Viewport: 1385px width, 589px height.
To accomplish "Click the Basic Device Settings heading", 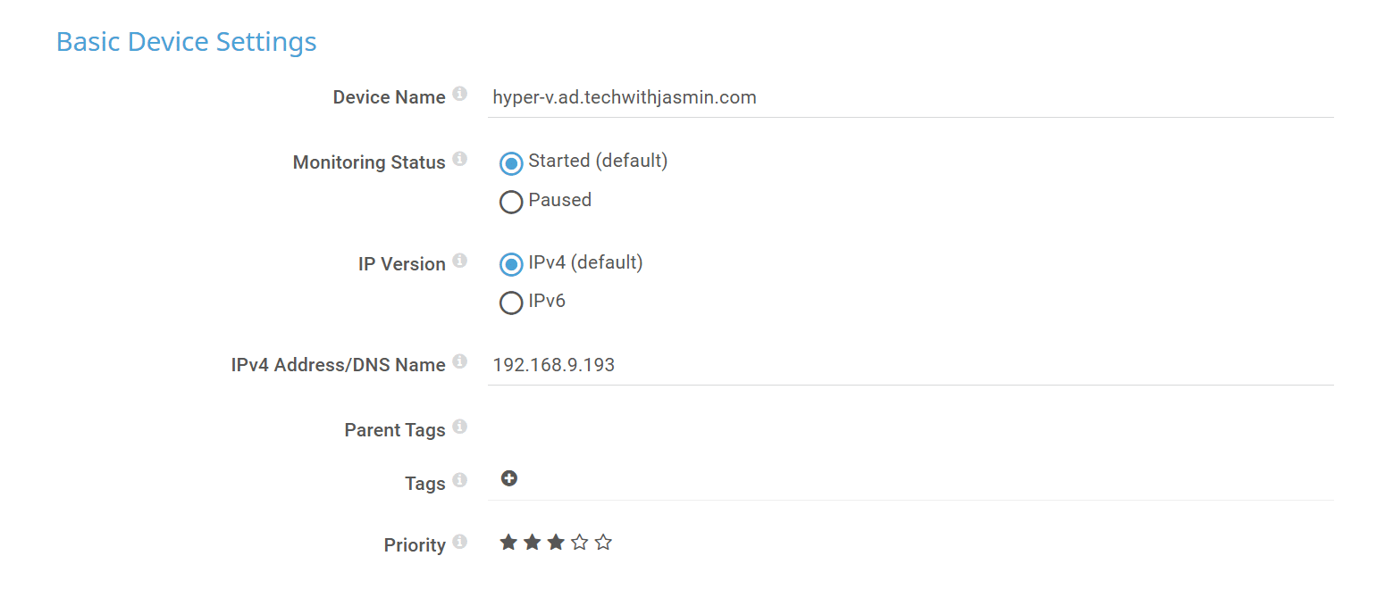I will (x=187, y=42).
